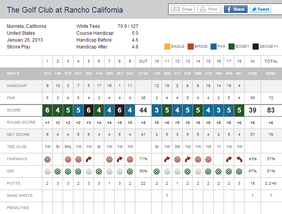The image size is (282, 214).
Task: Click the Print button
Action: tap(209, 9)
